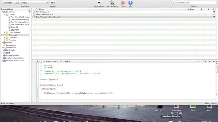Toggle the Breakpoints toolbar button
Viewport: 218px width, 122px height.
[x=99, y=3]
